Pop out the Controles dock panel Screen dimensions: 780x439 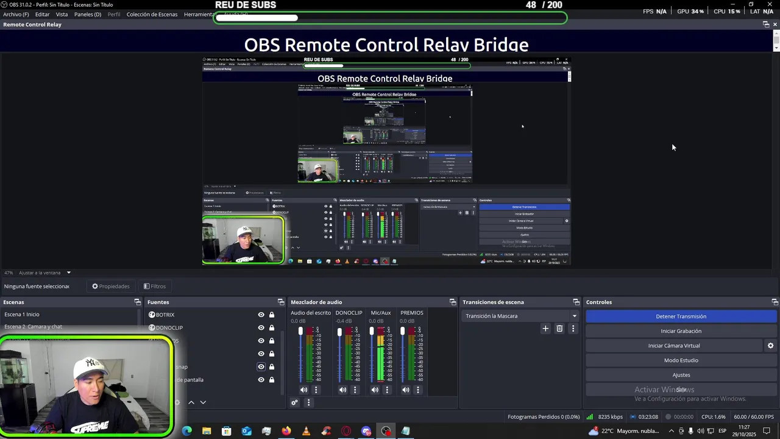pyautogui.click(x=775, y=302)
